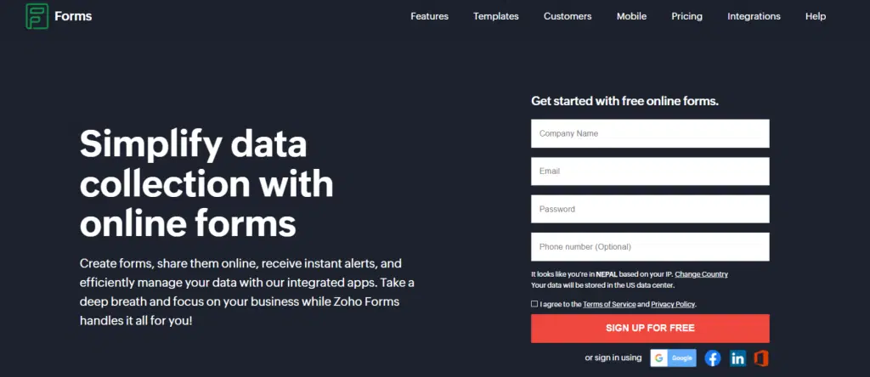The image size is (870, 377).
Task: Sign in with the Facebook icon
Action: click(712, 358)
